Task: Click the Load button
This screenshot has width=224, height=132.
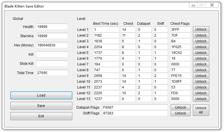Action: 41,95
